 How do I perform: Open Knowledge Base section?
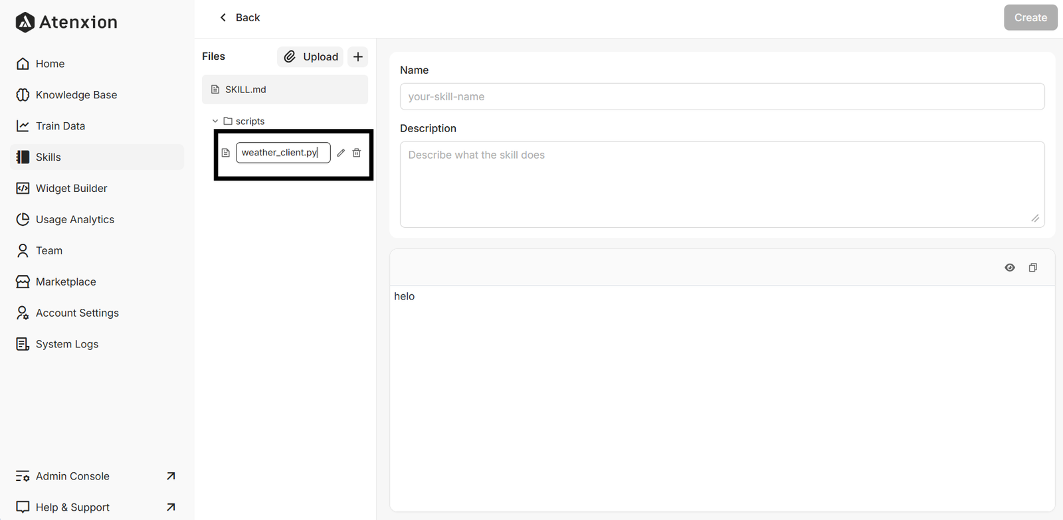pyautogui.click(x=97, y=95)
